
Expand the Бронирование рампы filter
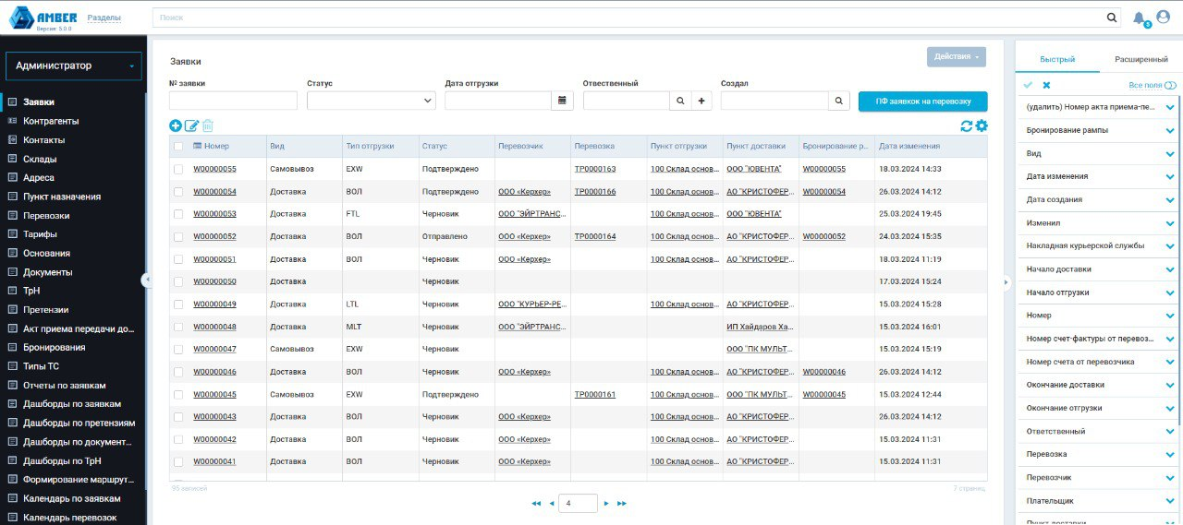coord(1169,130)
